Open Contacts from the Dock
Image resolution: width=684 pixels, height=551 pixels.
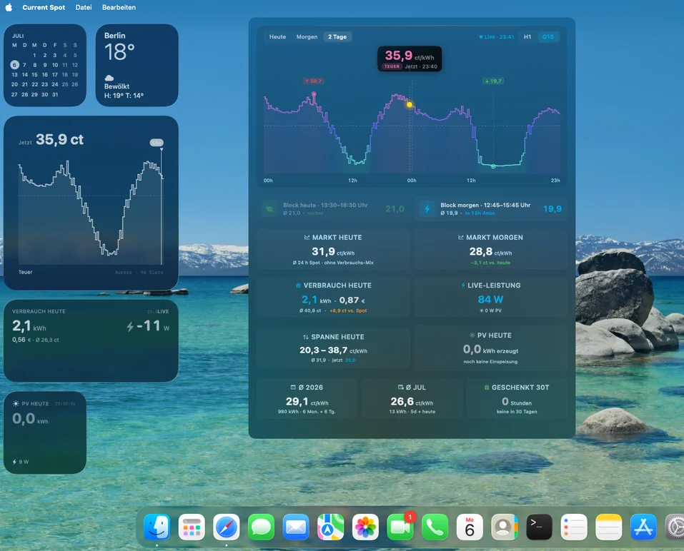tap(505, 527)
